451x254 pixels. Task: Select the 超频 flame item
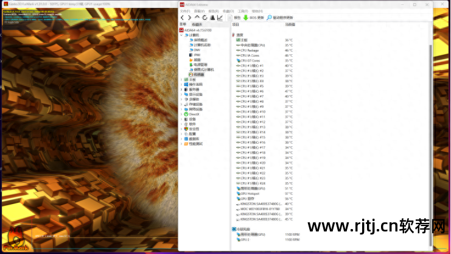[197, 60]
